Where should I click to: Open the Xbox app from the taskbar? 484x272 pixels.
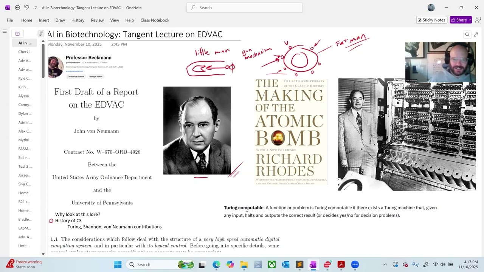pos(272,264)
